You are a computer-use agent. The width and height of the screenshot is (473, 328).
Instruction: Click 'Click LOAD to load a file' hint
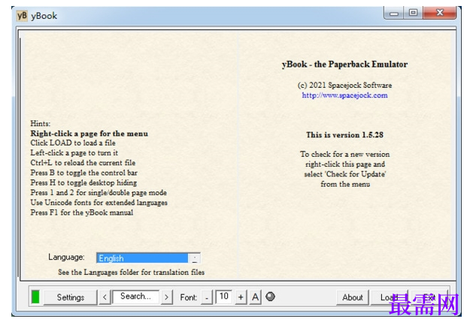[x=73, y=143]
